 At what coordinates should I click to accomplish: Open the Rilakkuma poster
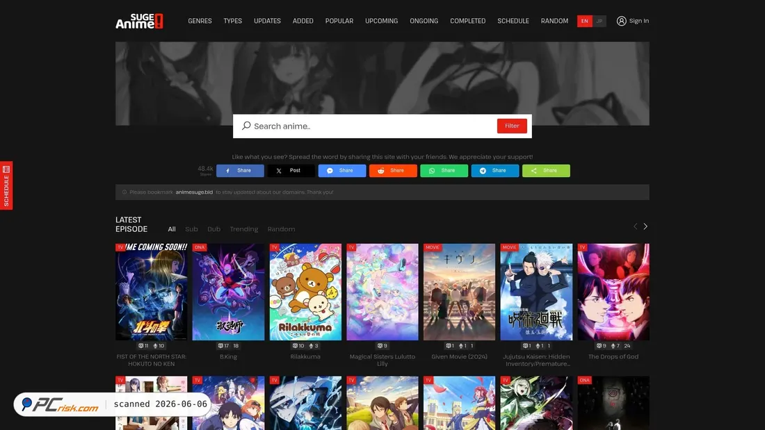tap(305, 292)
